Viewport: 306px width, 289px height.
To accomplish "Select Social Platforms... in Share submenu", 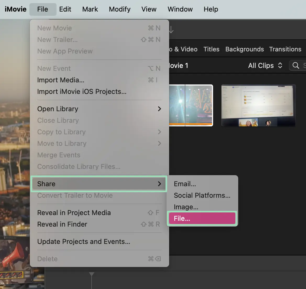I will 202,195.
